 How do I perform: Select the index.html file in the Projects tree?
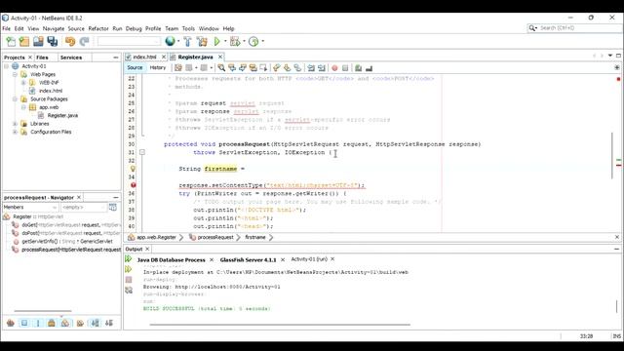(x=51, y=91)
